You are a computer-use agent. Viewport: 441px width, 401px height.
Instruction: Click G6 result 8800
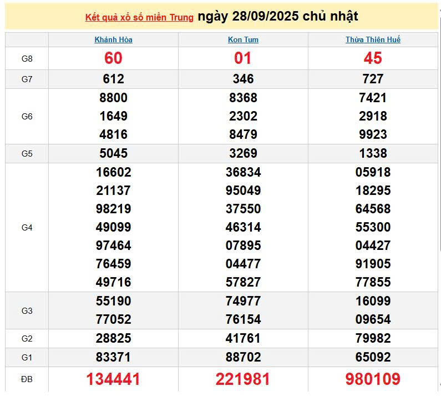coord(113,98)
